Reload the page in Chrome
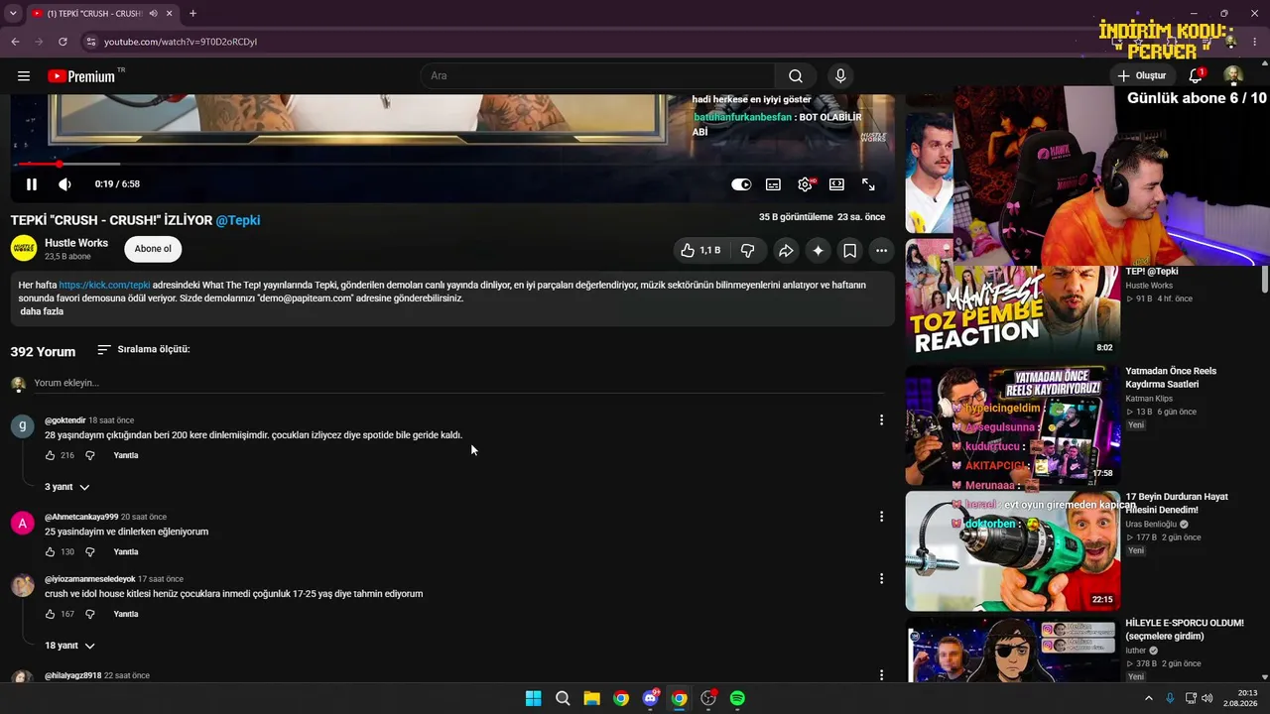 coord(63,42)
